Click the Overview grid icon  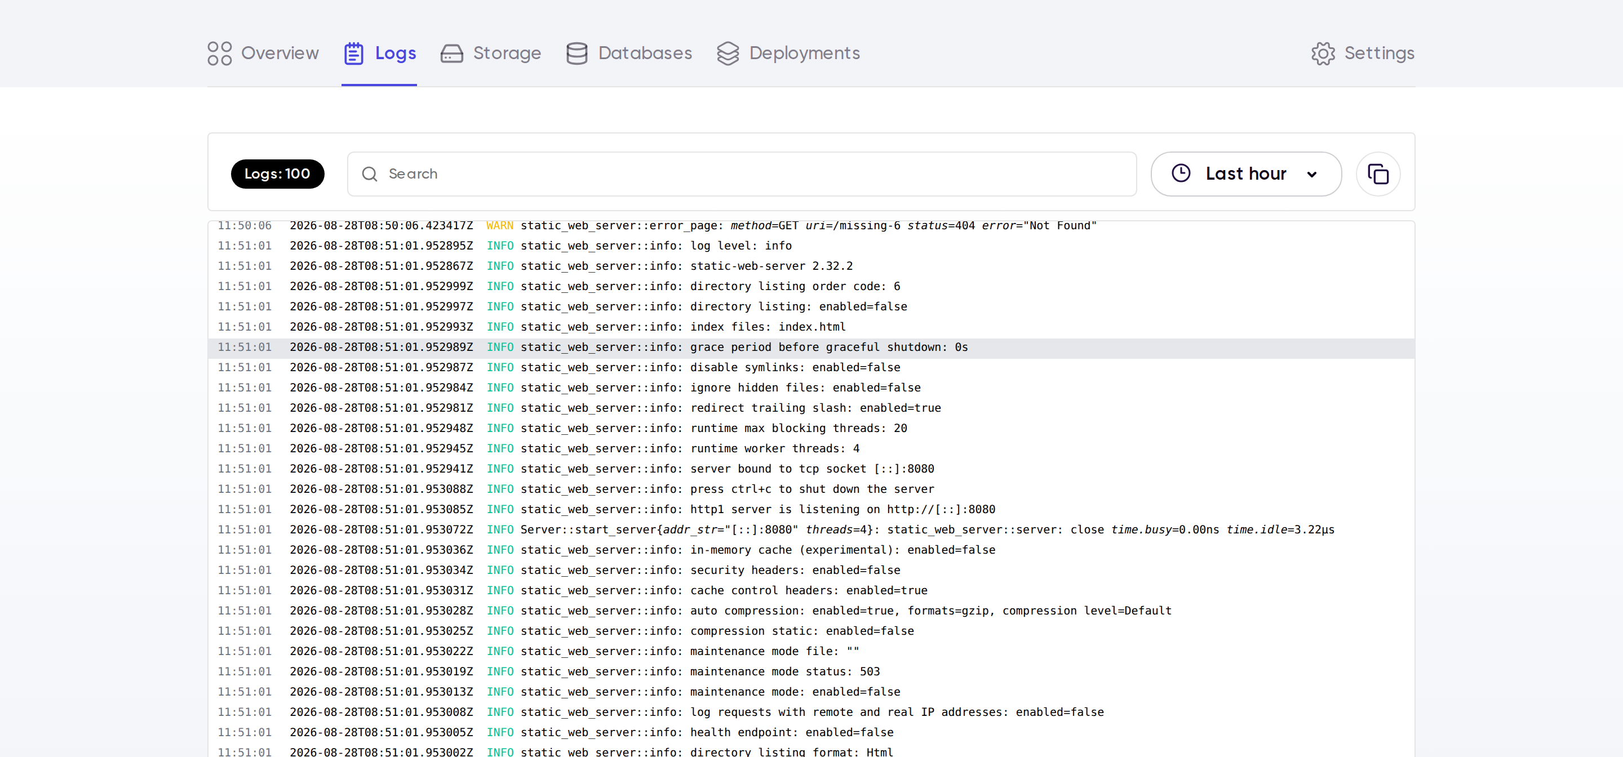[x=219, y=54]
